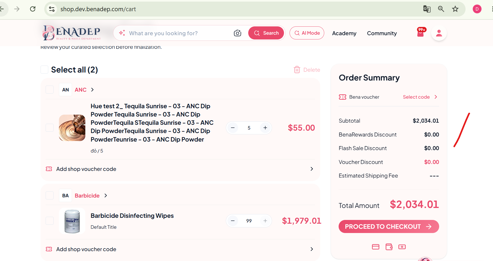Click the ANC shop avatar badge

click(66, 90)
